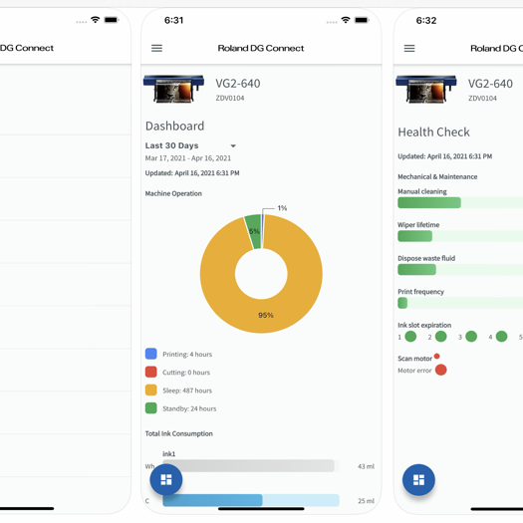Tap the Print frequency progress bar
523x523 pixels.
click(460, 303)
